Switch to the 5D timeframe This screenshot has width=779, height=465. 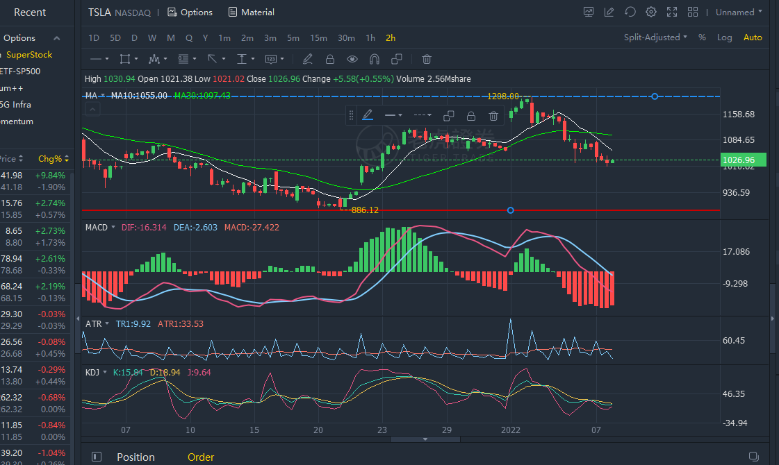115,37
